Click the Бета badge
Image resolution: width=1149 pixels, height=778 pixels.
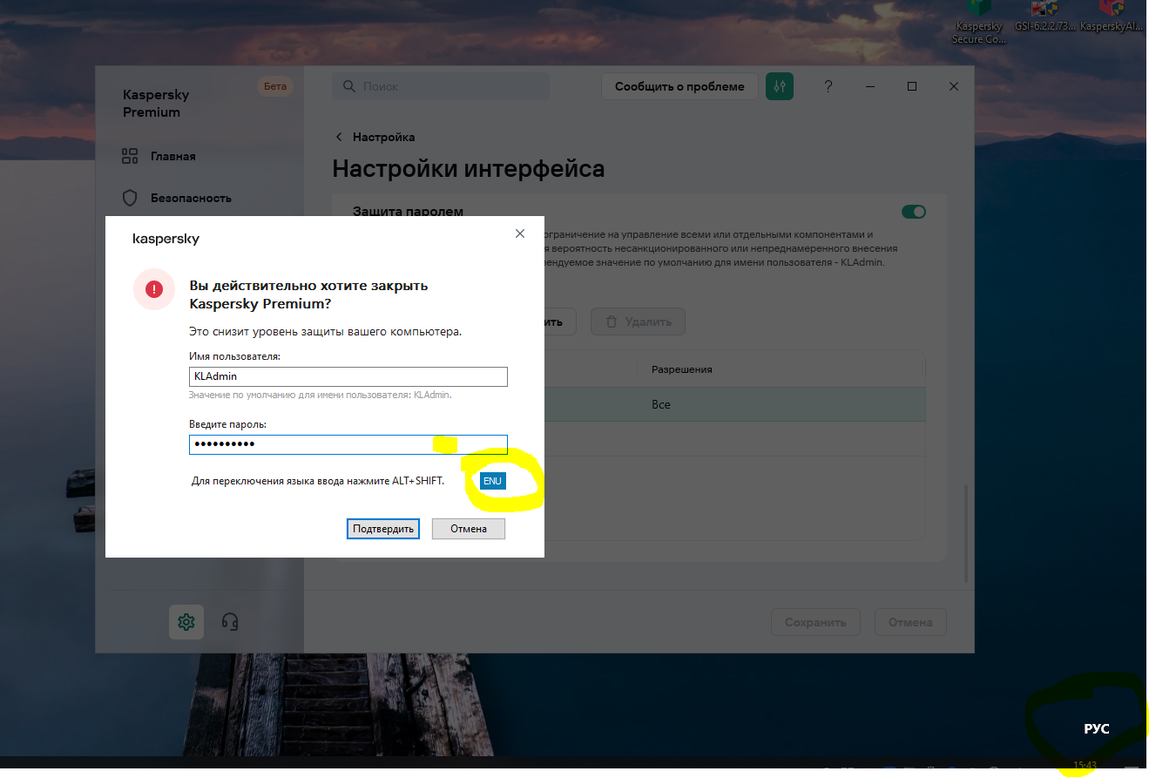click(x=275, y=86)
